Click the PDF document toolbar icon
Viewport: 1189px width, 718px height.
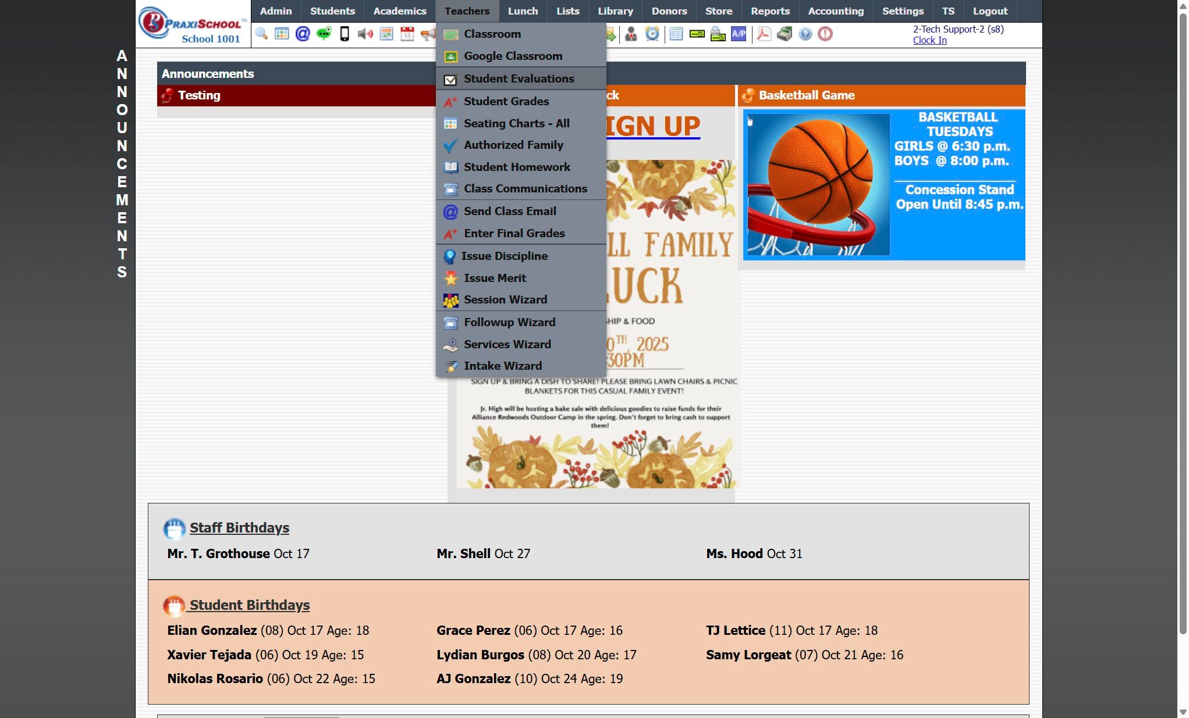click(764, 34)
